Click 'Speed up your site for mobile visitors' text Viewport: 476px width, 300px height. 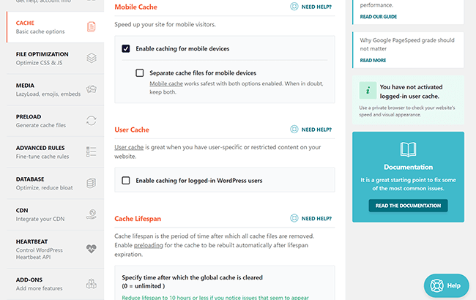[165, 25]
